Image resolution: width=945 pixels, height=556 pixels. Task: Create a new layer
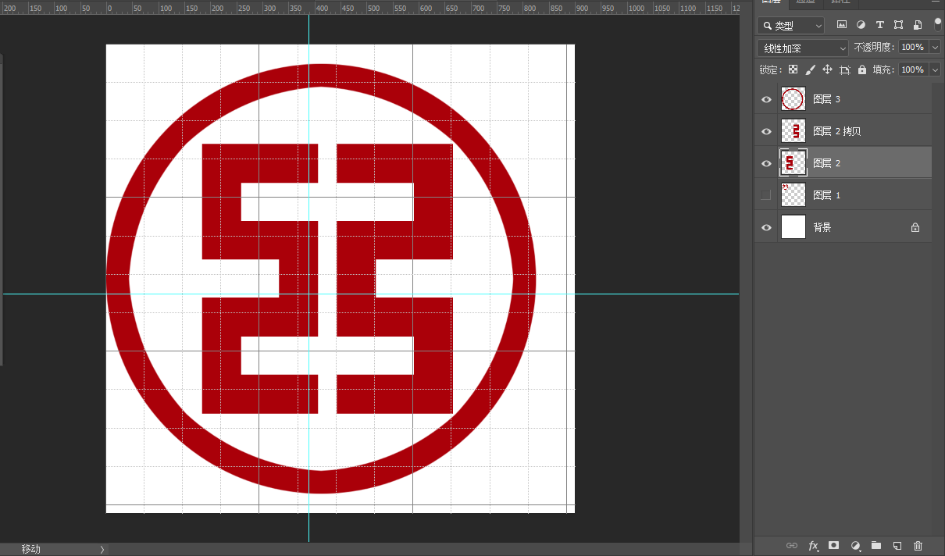click(897, 545)
